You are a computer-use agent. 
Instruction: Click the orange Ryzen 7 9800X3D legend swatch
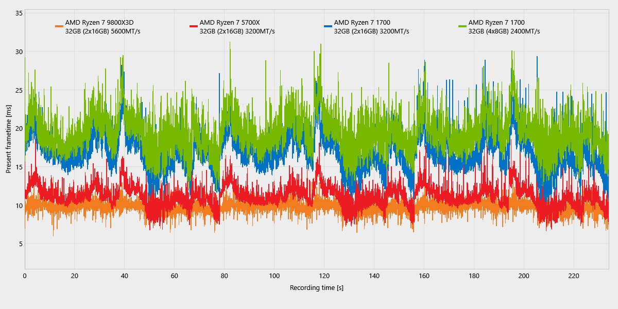tap(59, 26)
